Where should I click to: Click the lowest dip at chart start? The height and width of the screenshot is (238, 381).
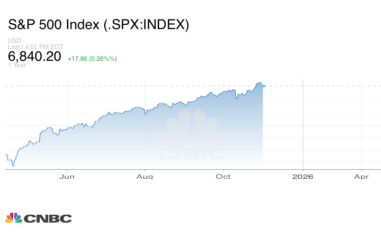point(13,166)
